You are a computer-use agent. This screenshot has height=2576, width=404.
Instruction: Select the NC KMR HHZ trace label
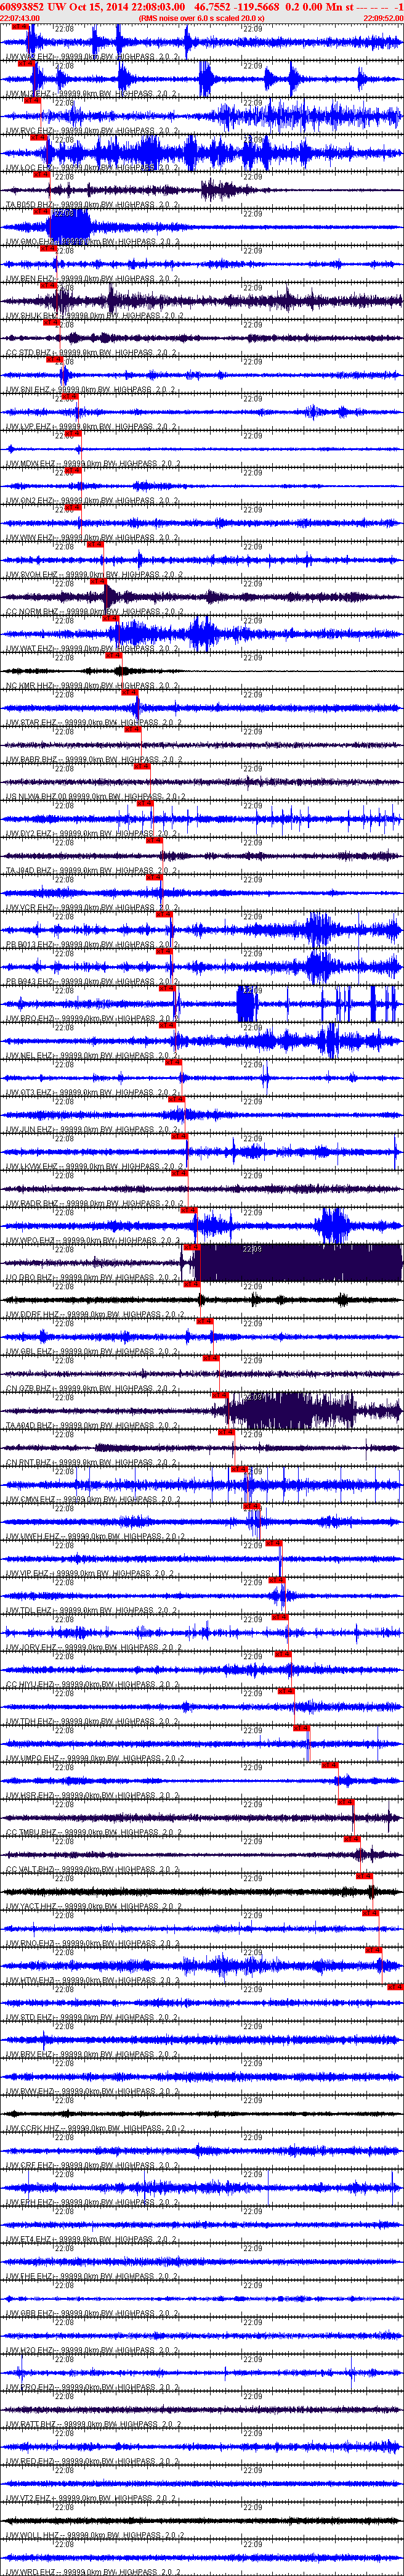(93, 685)
